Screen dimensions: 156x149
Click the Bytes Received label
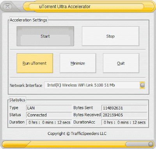point(87,115)
